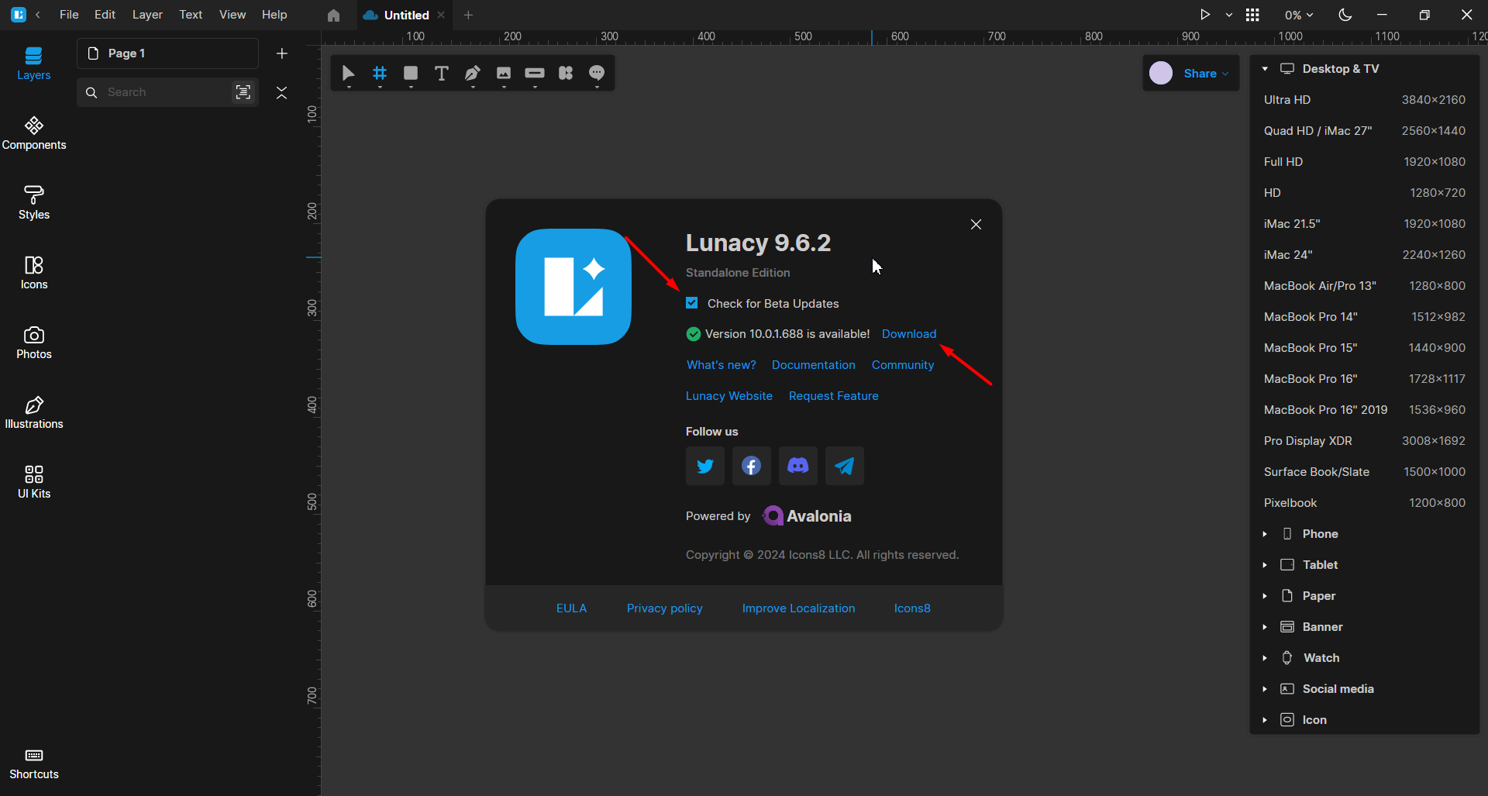Image resolution: width=1488 pixels, height=796 pixels.
Task: Select the Comment tool
Action: pyautogui.click(x=597, y=73)
